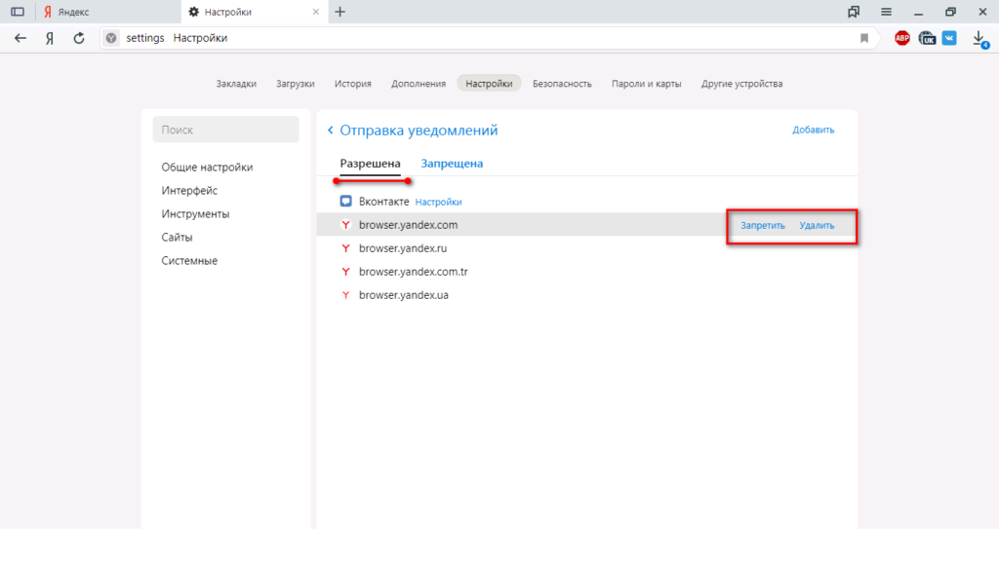The height and width of the screenshot is (561, 999).
Task: Click the VK extension icon
Action: click(x=949, y=38)
